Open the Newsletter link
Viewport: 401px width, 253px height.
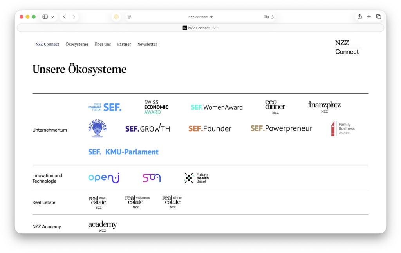(x=147, y=44)
